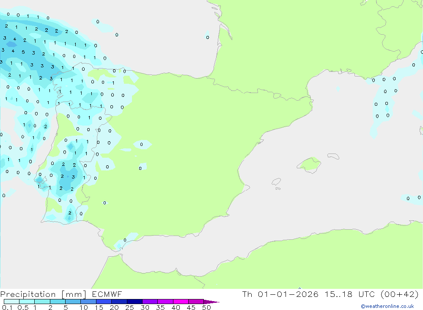423x310 pixels.
Task: Click Mallorca island on the map
Action: coord(309,165)
